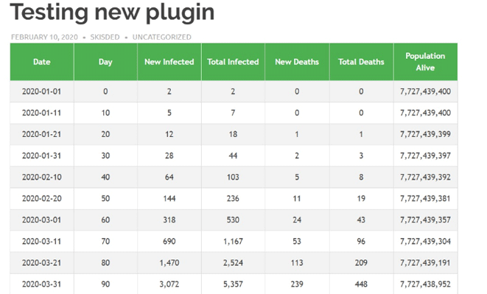Select the 448 total deaths cell
Screen dimensions: 487x294
pyautogui.click(x=361, y=284)
